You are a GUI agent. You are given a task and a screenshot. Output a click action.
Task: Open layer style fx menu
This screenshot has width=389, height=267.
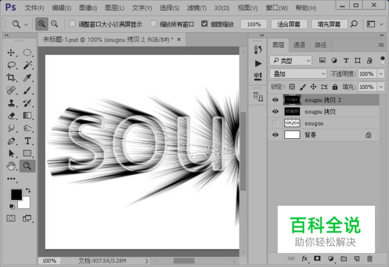pos(305,259)
